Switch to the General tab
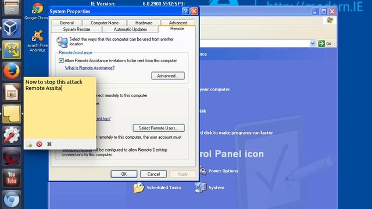372x209 pixels. (67, 23)
